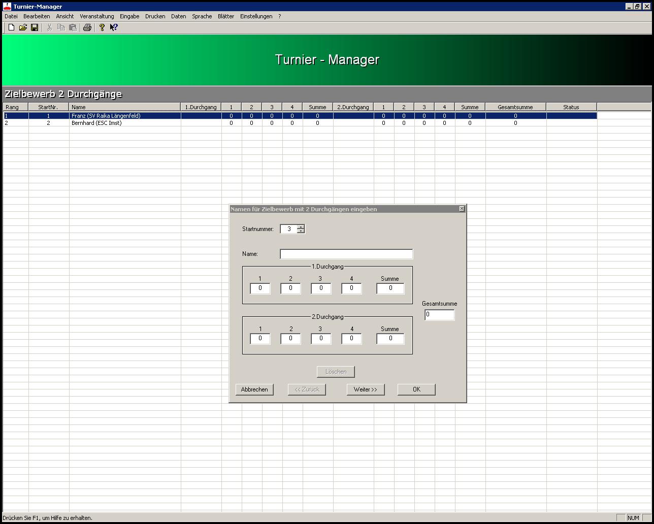The width and height of the screenshot is (654, 524).
Task: Open the Bearbeiten menu
Action: point(37,16)
